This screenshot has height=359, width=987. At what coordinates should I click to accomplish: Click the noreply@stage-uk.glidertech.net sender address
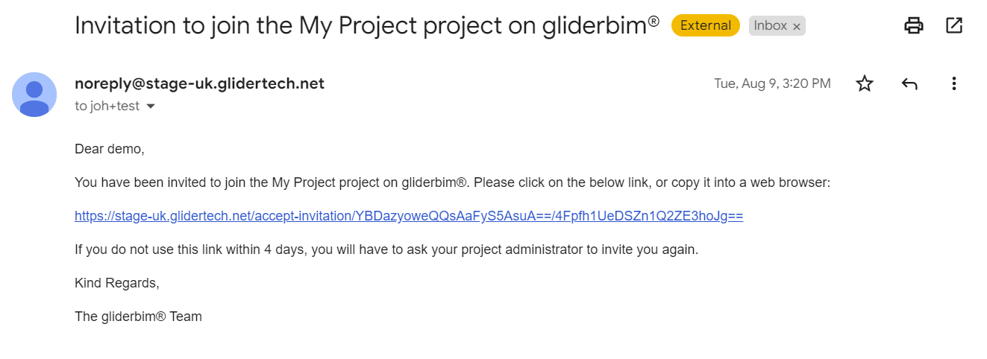(x=199, y=83)
